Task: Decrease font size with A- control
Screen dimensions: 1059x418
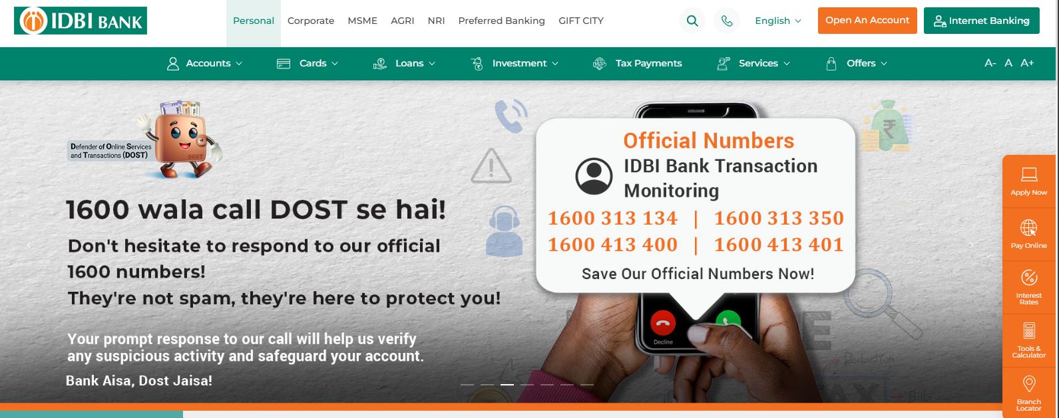Action: (x=990, y=63)
